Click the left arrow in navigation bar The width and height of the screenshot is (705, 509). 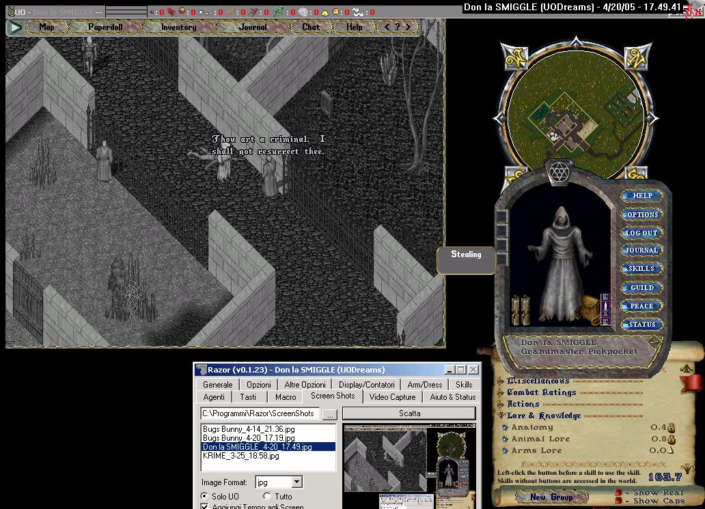point(387,27)
